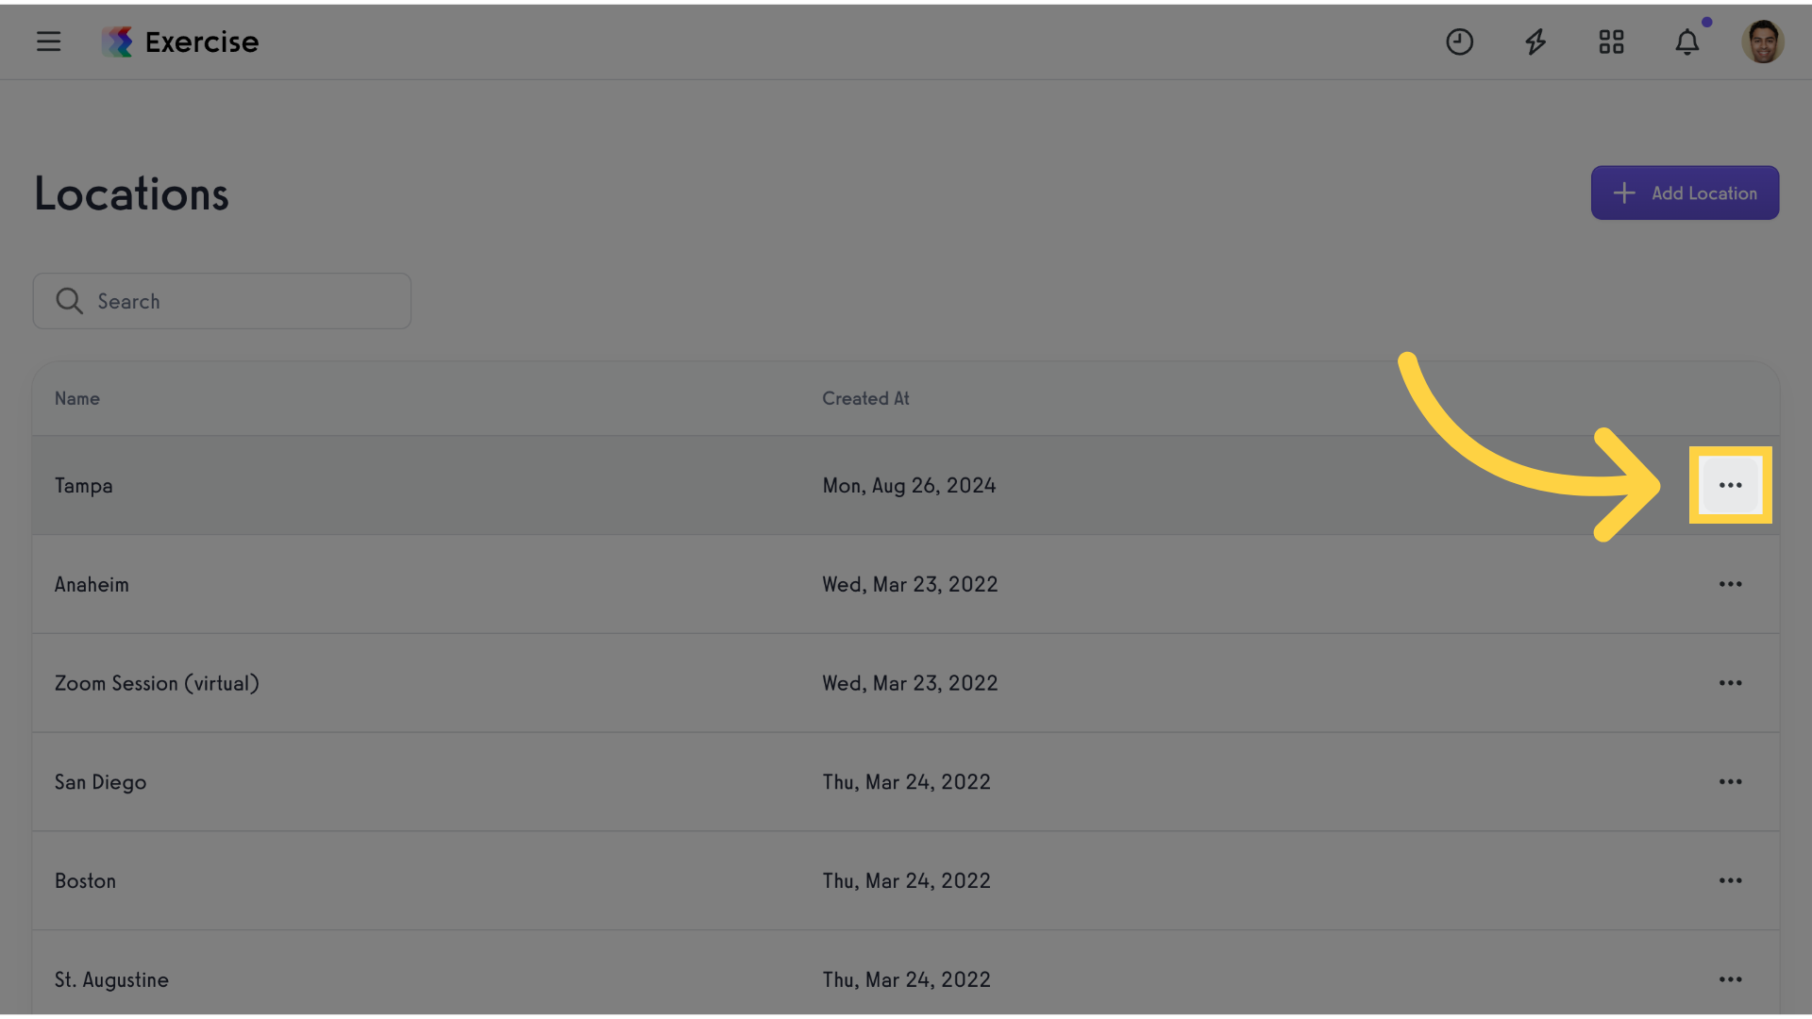Open the Boston three-dot menu
1812x1019 pixels.
pyautogui.click(x=1730, y=880)
